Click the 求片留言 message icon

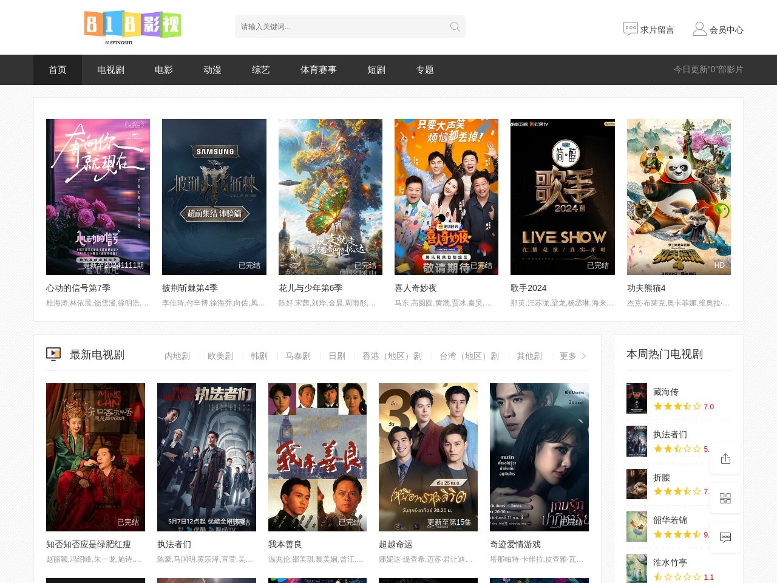[x=630, y=29]
